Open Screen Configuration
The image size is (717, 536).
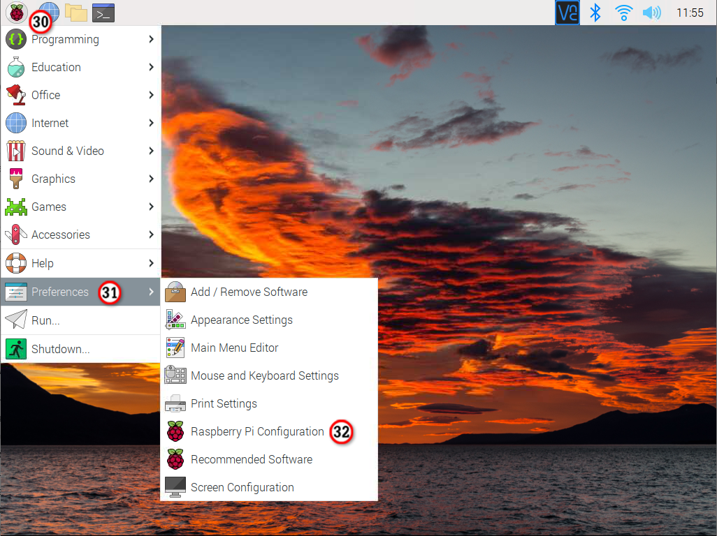click(269, 487)
